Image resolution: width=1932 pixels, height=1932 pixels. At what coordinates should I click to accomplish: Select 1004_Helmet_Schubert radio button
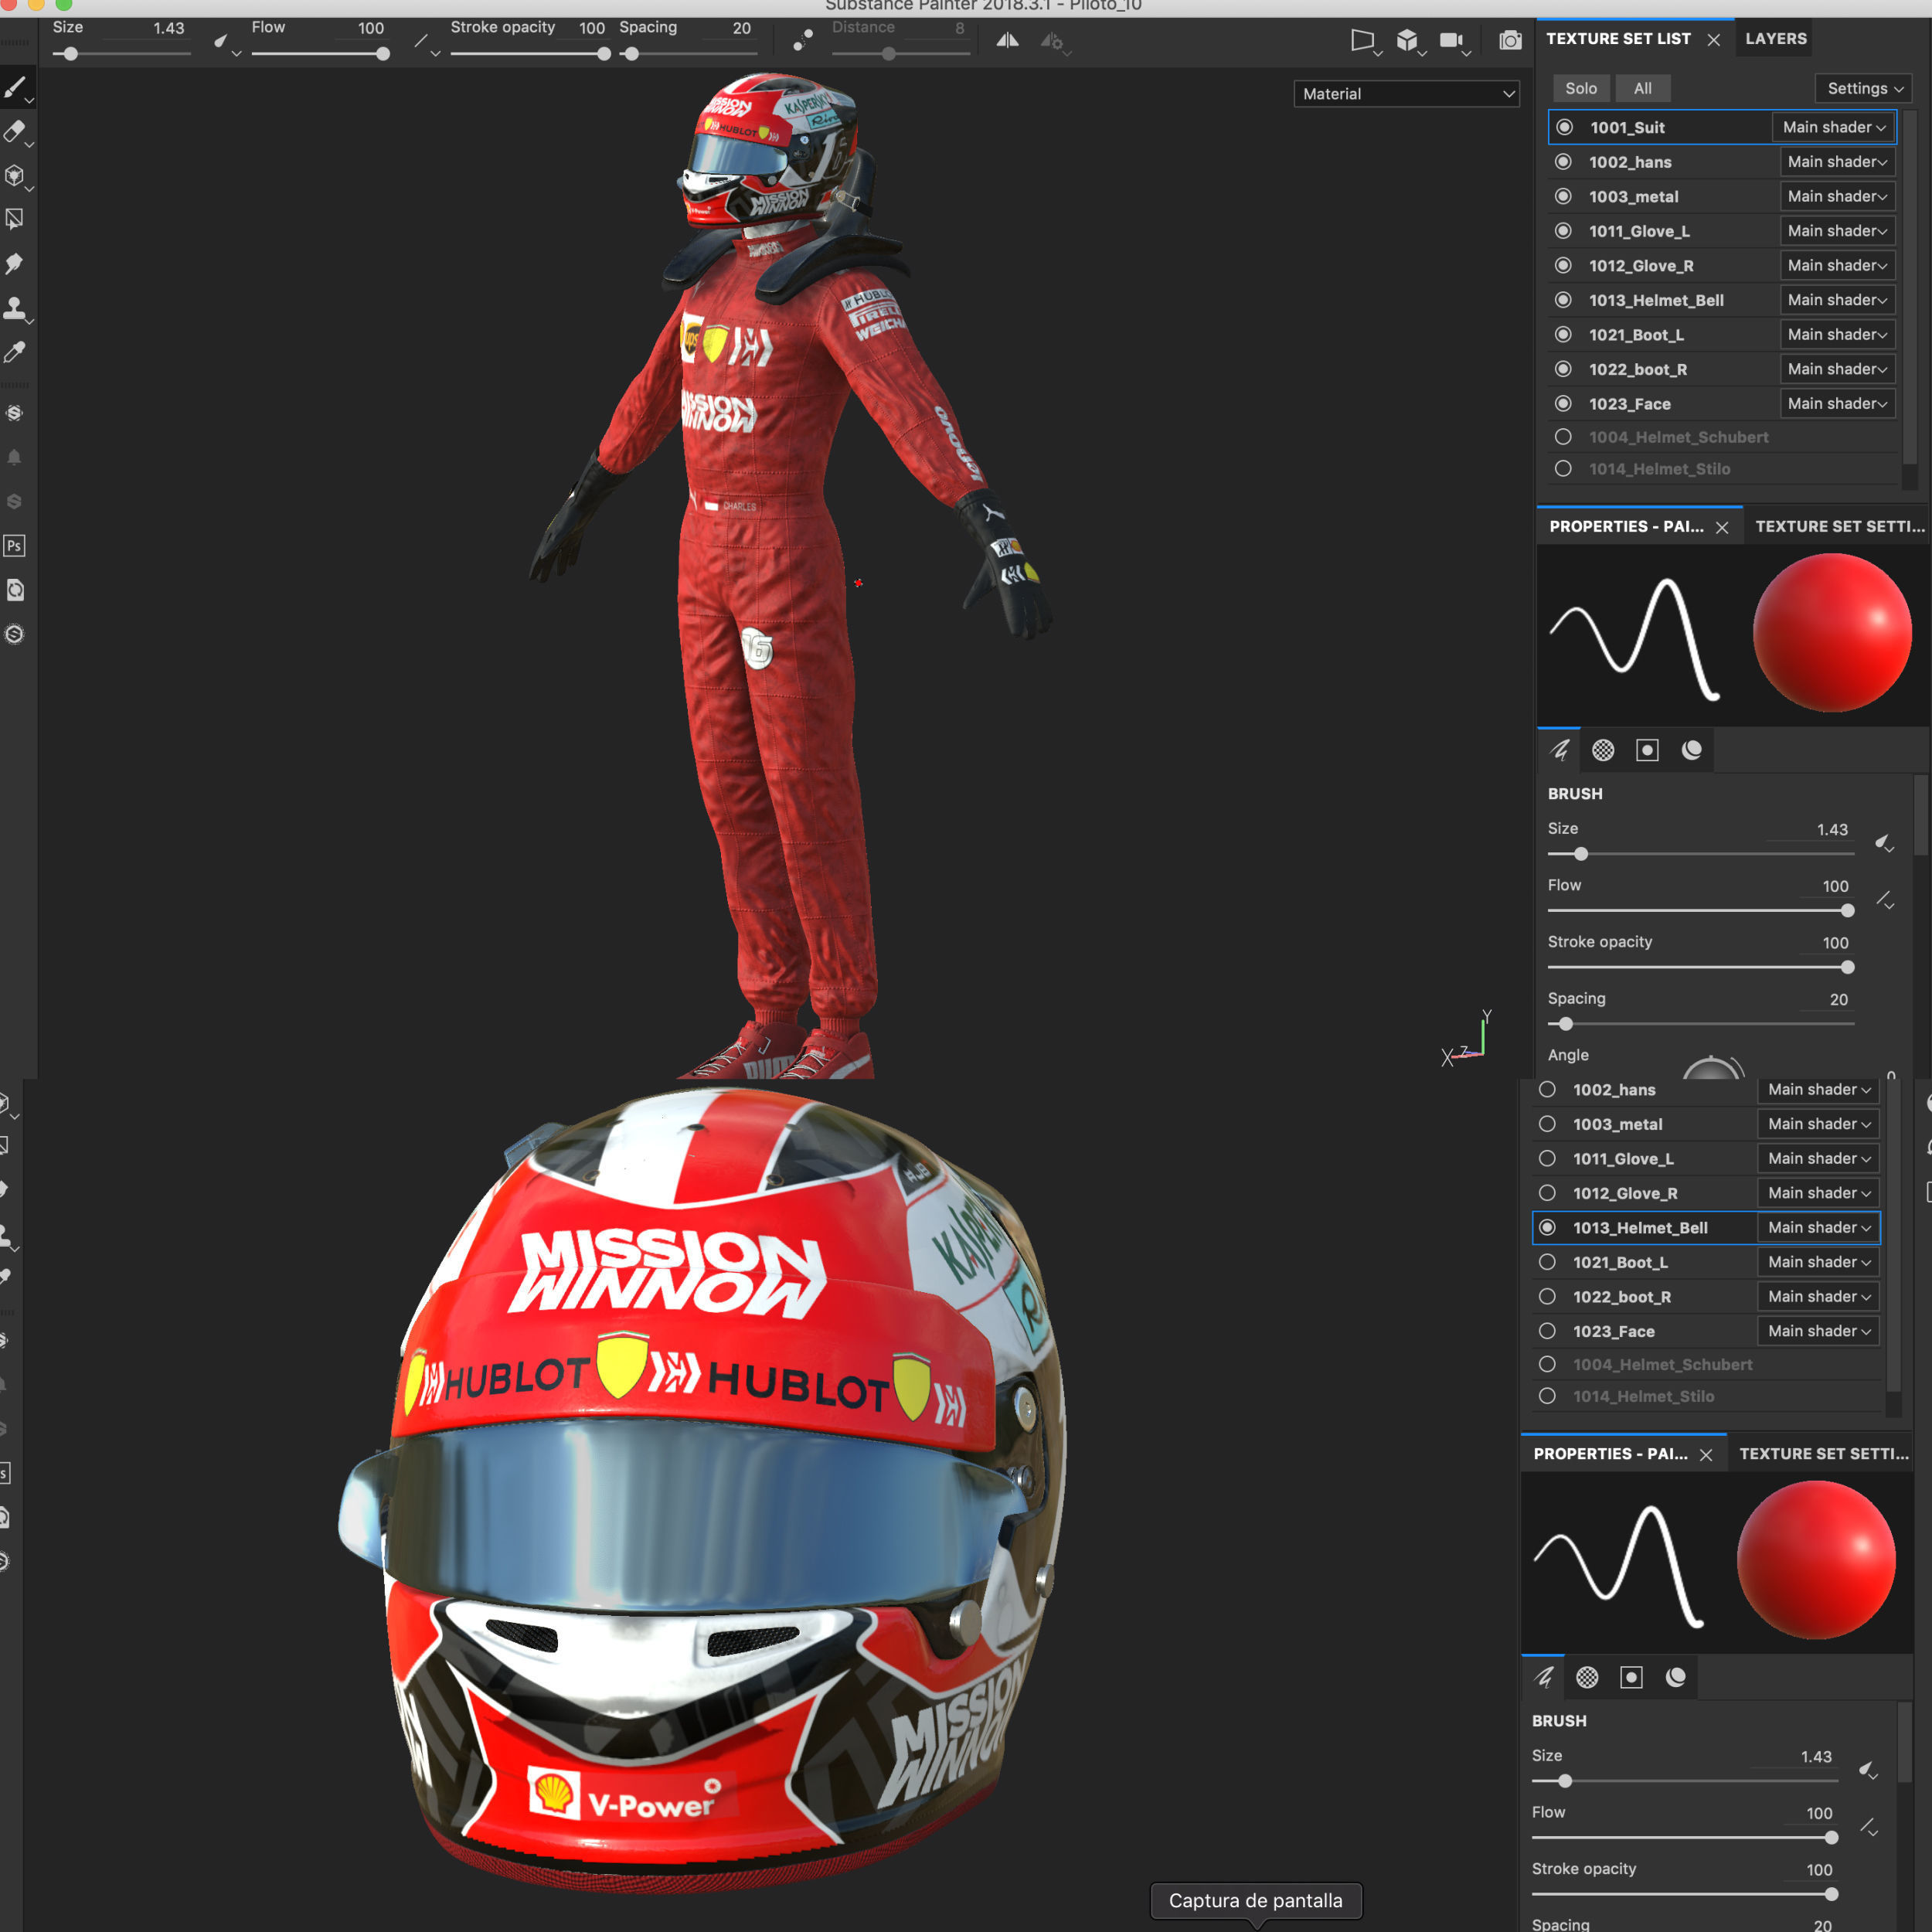point(1563,437)
